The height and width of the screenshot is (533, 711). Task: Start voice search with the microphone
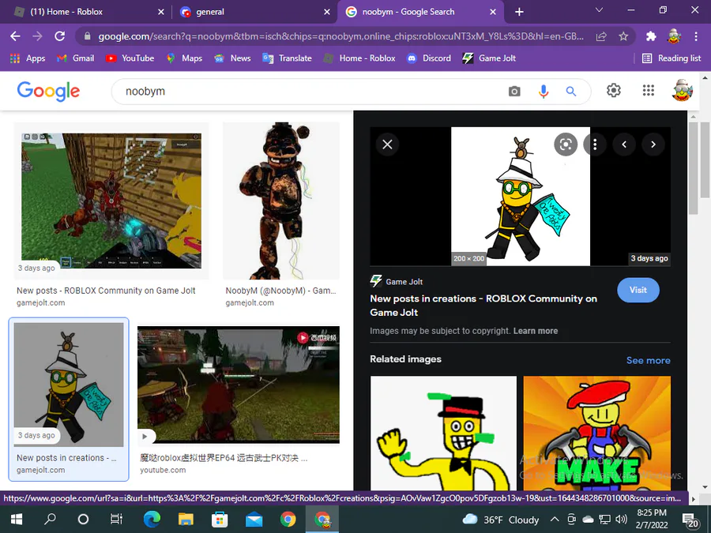(544, 92)
